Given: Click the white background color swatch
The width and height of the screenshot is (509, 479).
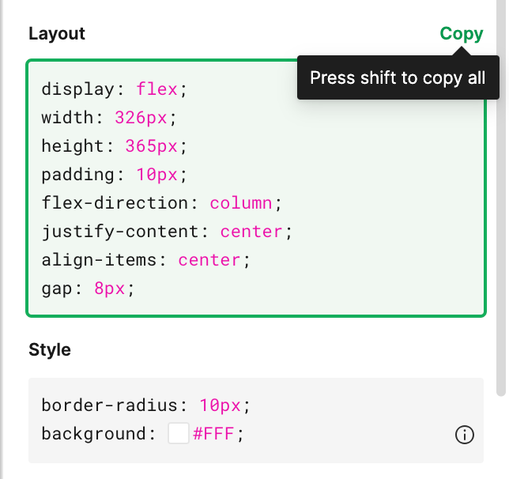Looking at the screenshot, I should tap(179, 433).
